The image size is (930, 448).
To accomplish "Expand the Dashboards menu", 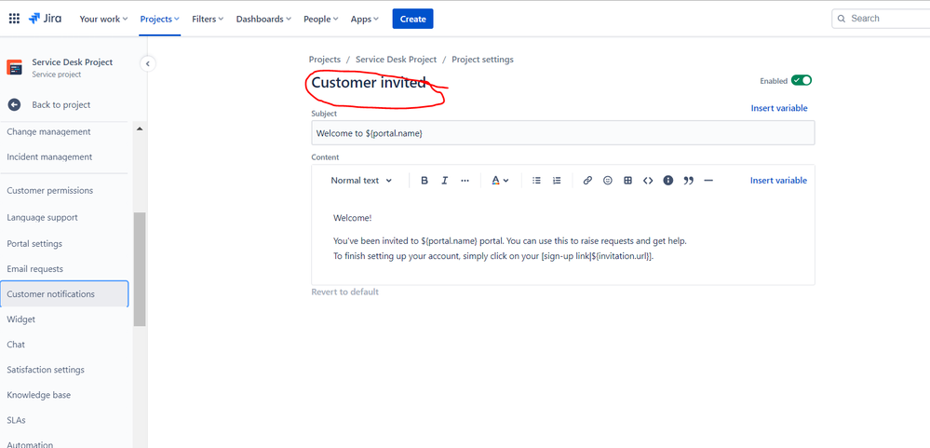I will 264,19.
